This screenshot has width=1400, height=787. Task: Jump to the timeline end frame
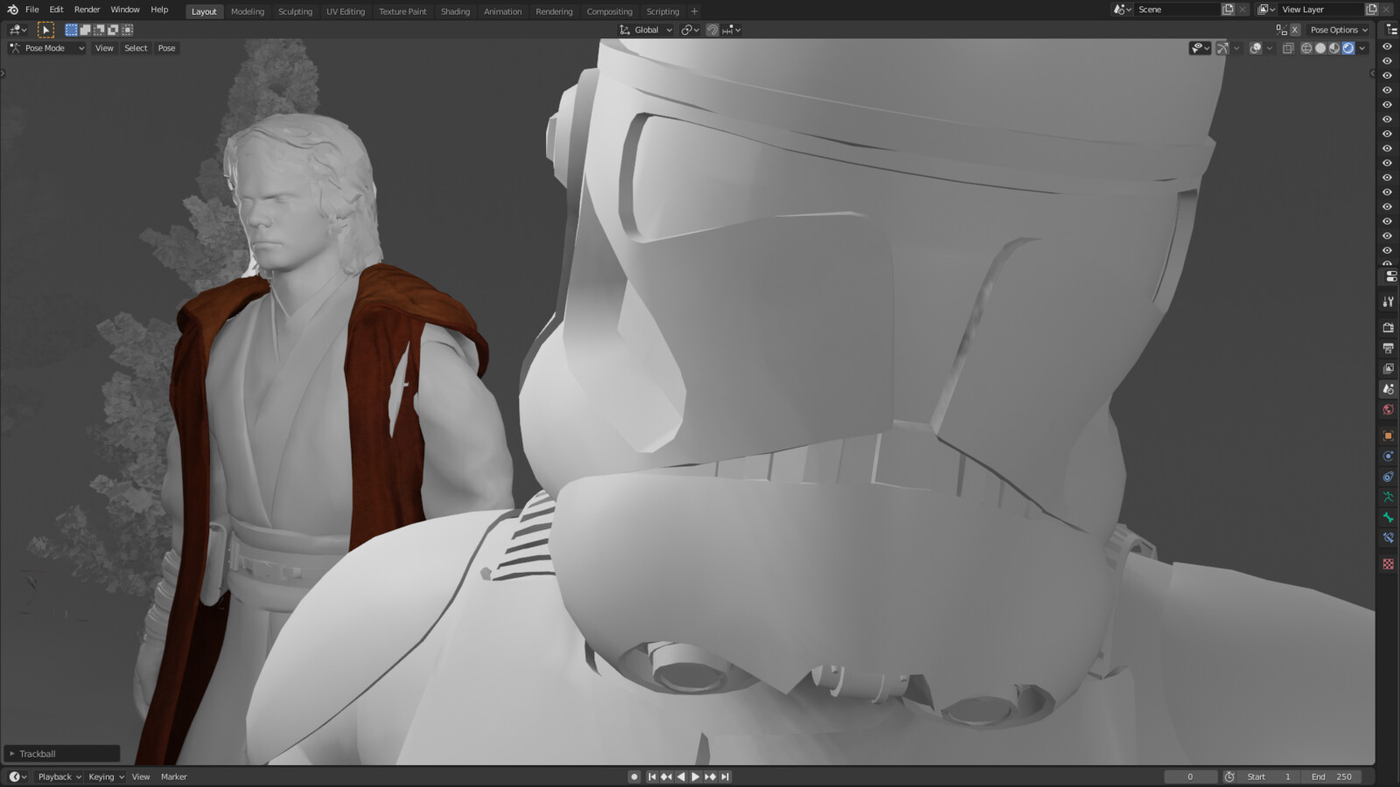coord(724,777)
